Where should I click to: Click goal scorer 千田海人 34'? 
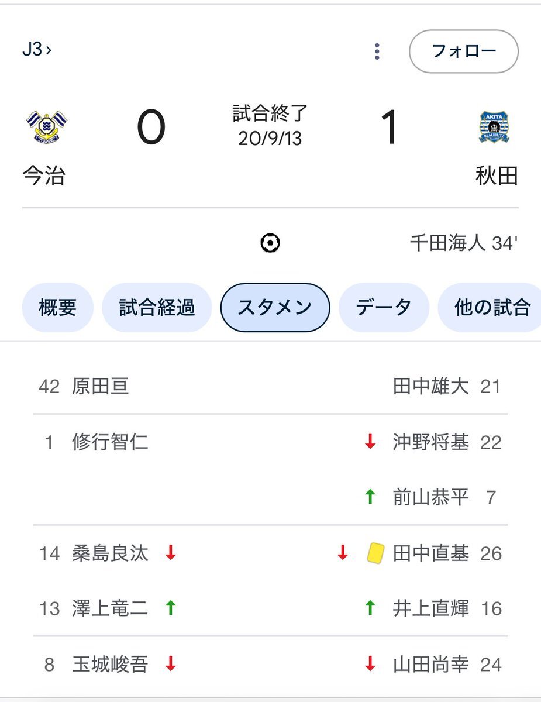tap(464, 244)
